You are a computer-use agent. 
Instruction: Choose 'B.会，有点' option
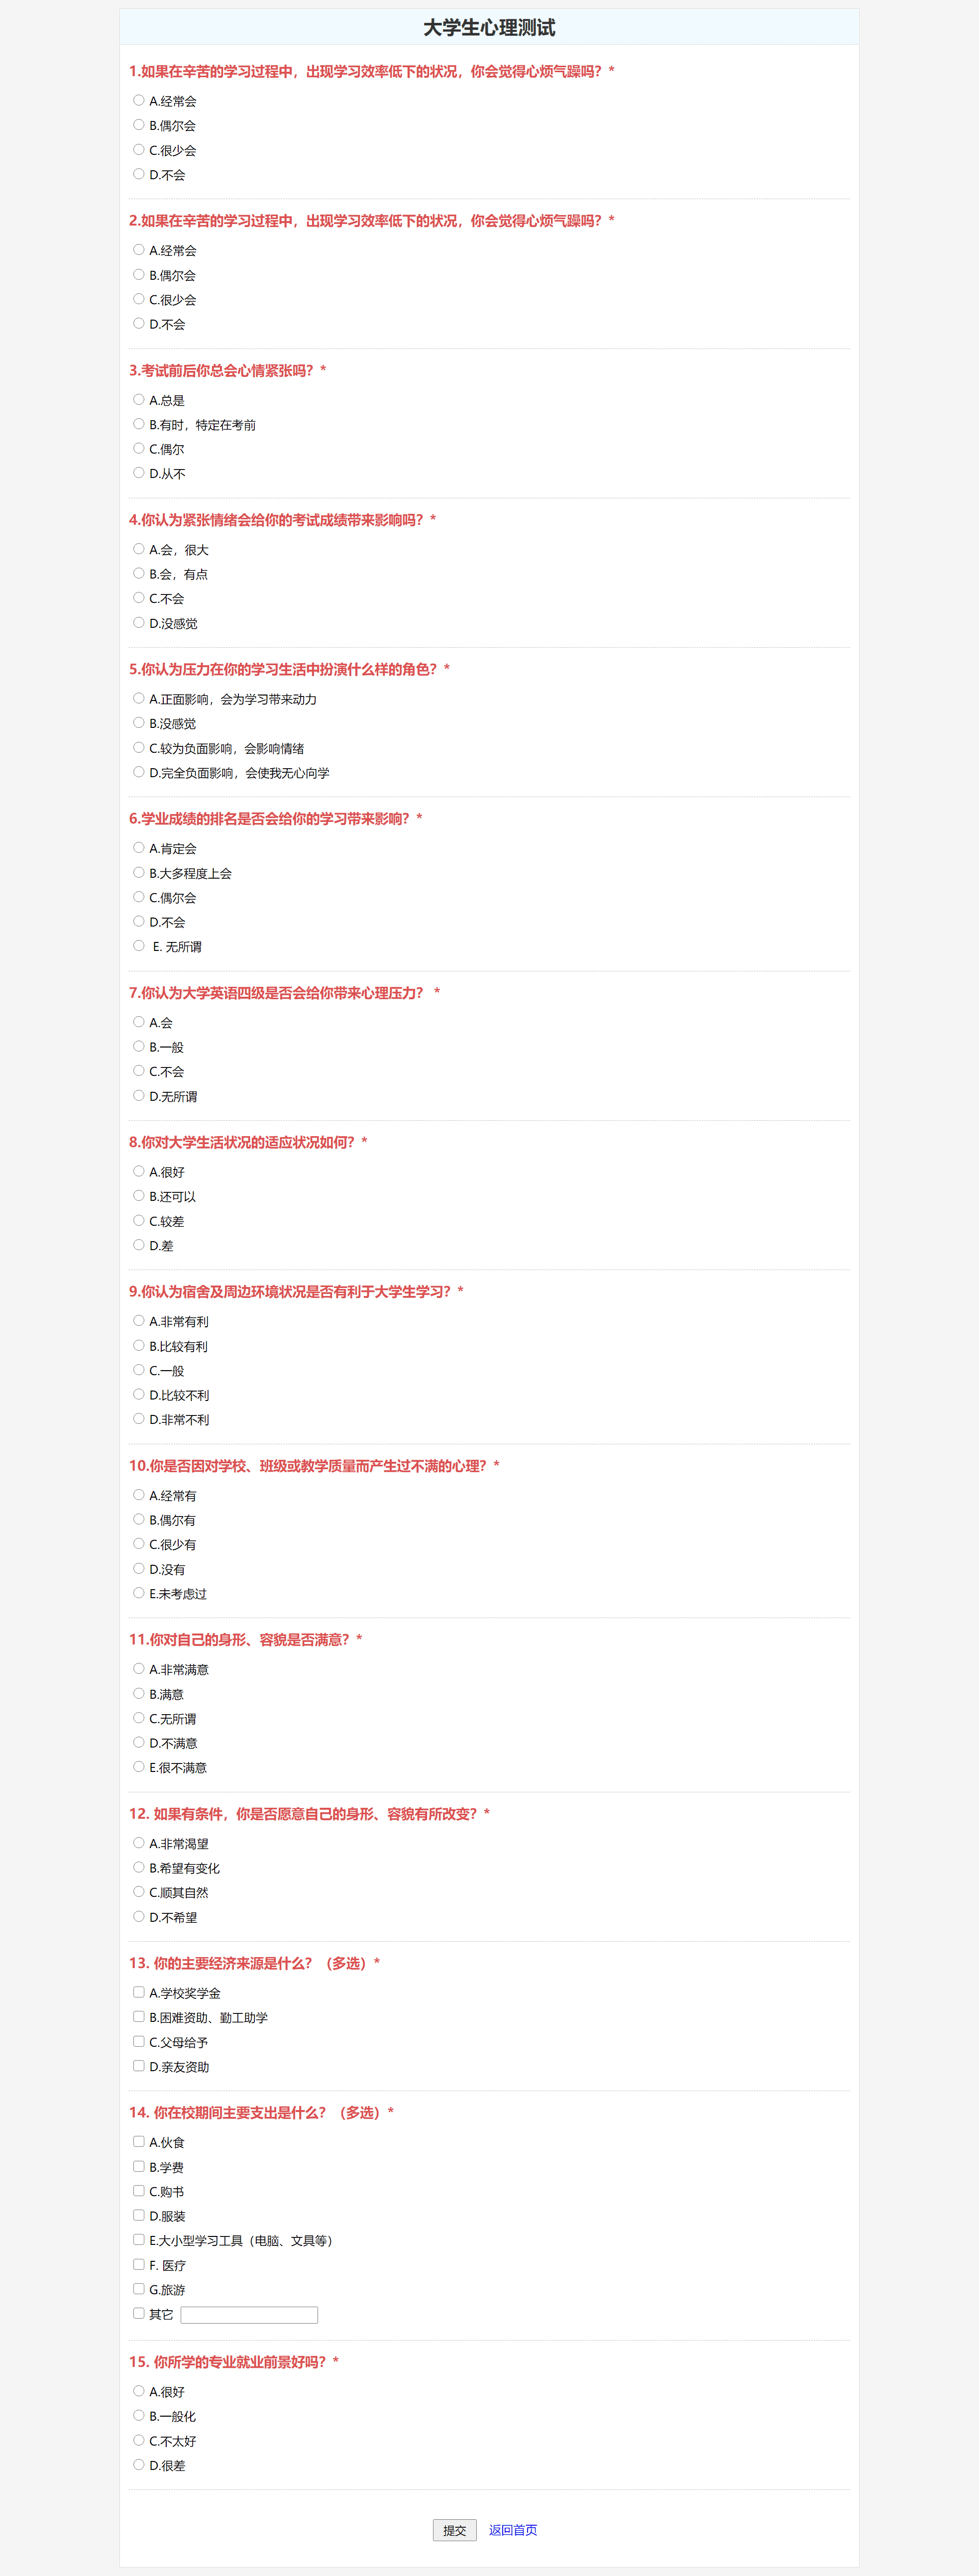[x=139, y=573]
